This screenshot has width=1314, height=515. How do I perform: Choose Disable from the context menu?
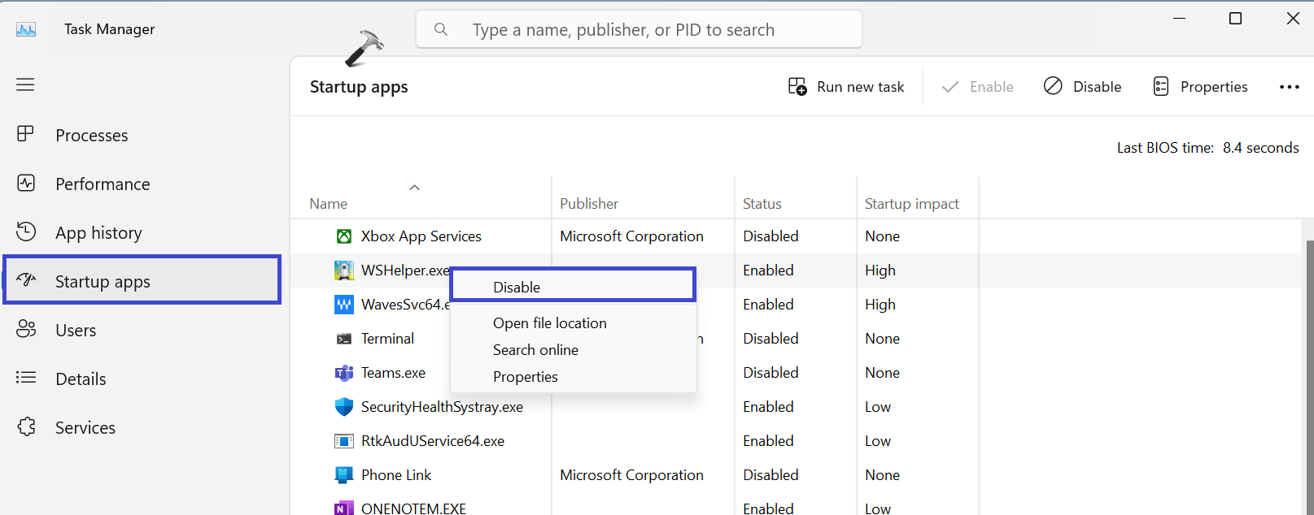(x=517, y=287)
